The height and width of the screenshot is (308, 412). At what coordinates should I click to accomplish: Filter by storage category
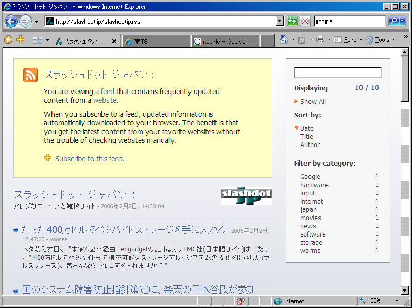(311, 243)
